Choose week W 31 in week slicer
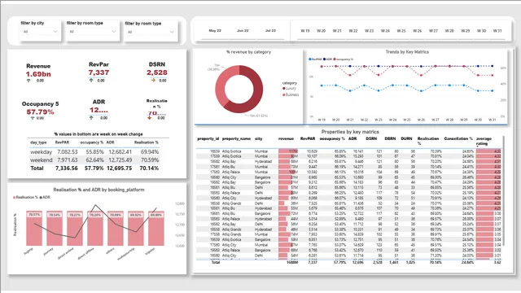Viewport: 521px width, 293px height. pos(497,31)
